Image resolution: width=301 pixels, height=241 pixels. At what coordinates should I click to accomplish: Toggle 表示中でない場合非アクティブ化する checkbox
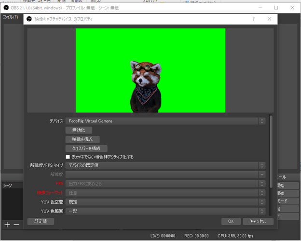pos(68,157)
